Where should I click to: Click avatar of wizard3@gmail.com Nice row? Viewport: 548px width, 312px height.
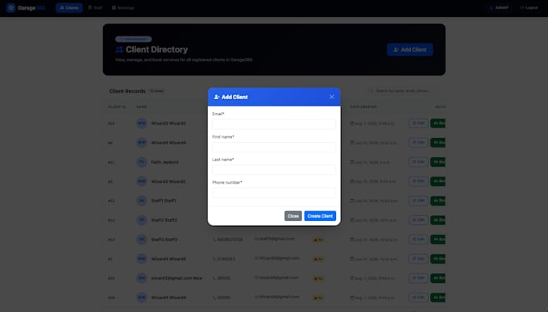coord(142,278)
